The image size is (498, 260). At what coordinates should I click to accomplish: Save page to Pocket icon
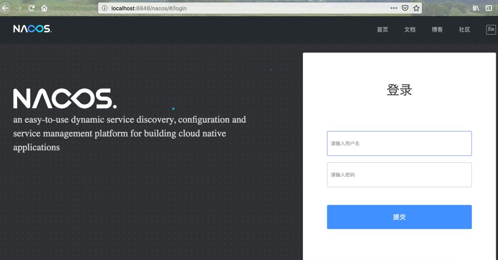[x=405, y=8]
